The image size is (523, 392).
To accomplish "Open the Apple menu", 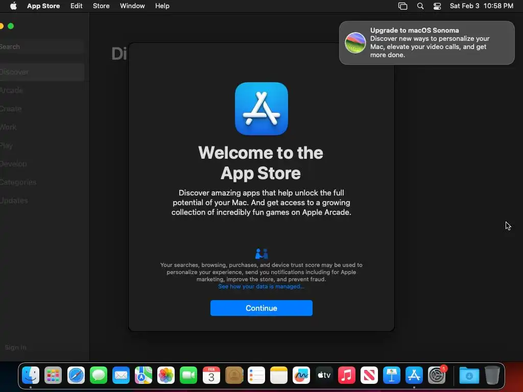I will click(13, 6).
